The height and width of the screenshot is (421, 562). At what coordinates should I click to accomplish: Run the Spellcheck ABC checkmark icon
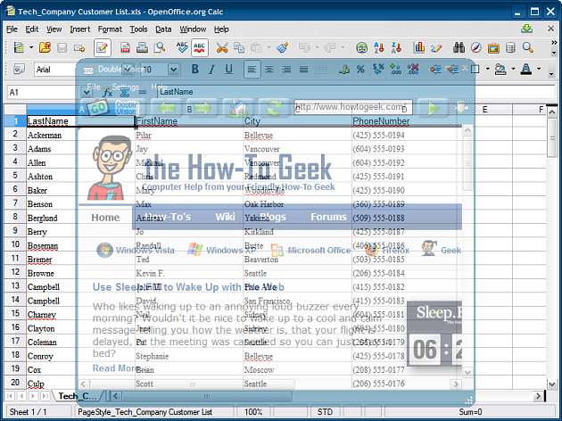pyautogui.click(x=182, y=47)
